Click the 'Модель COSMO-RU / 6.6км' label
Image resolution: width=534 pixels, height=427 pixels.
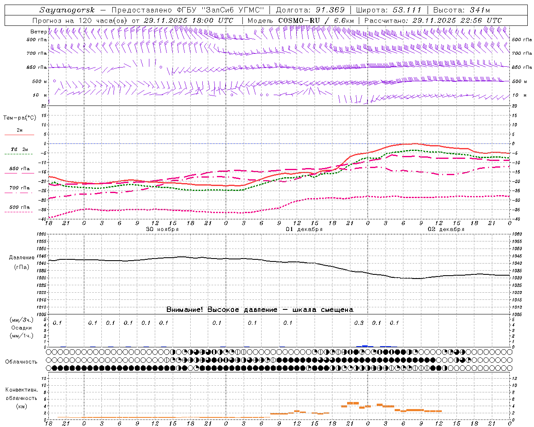click(301, 20)
